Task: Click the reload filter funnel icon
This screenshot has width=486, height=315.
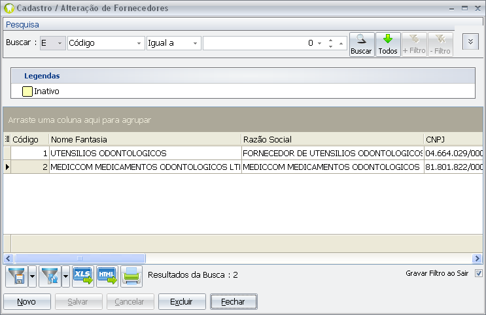Action: (x=50, y=276)
